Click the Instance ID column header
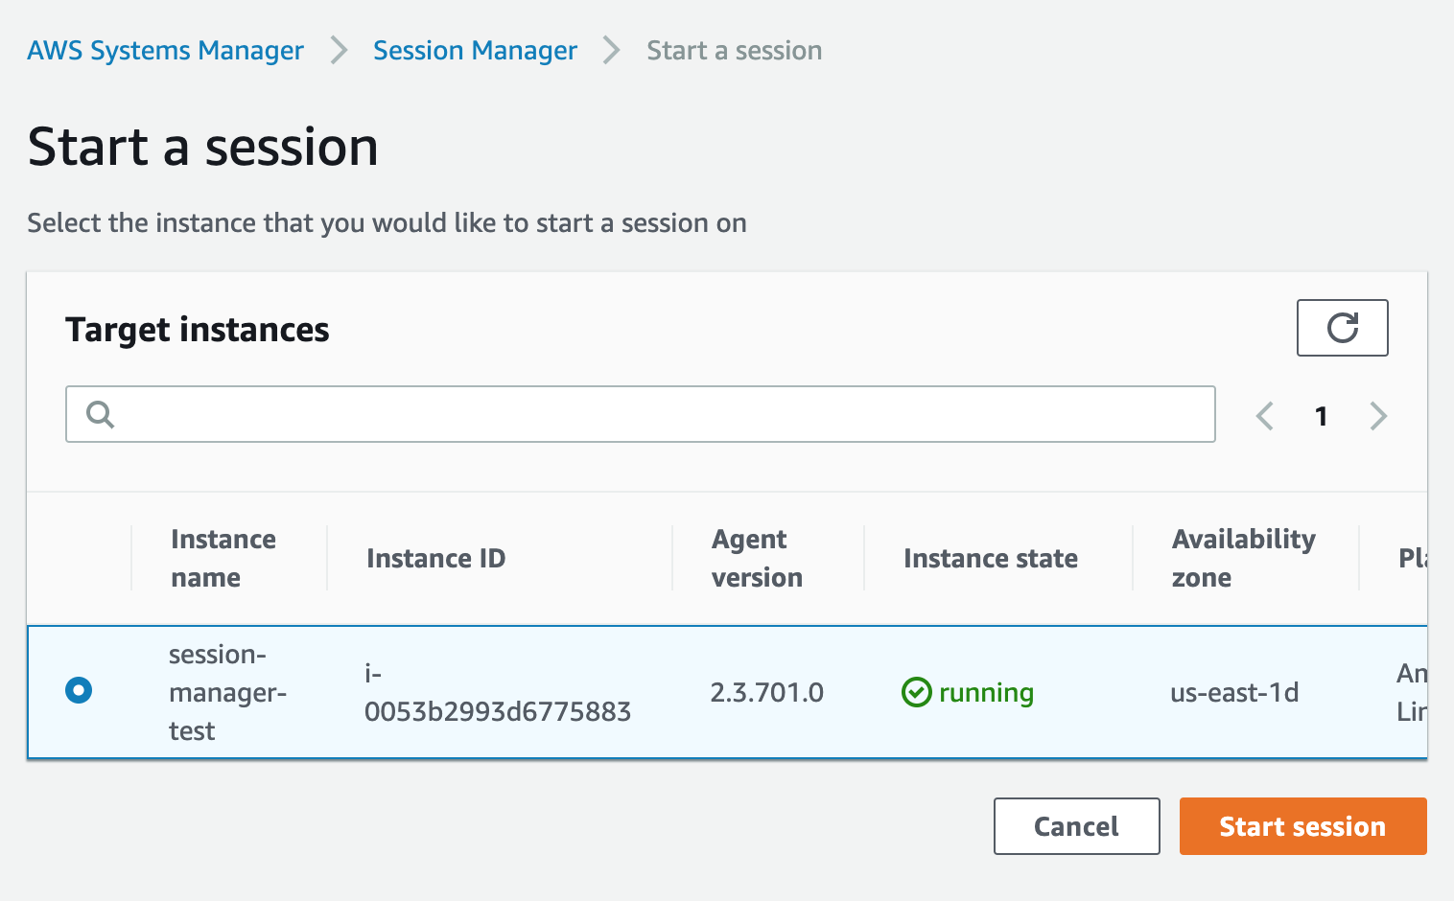Viewport: 1454px width, 901px height. point(435,558)
